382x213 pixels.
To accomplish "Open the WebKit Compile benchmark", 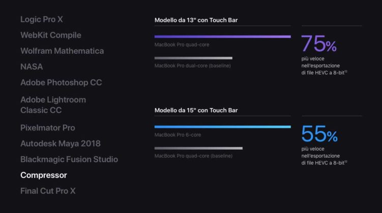I will [50, 35].
